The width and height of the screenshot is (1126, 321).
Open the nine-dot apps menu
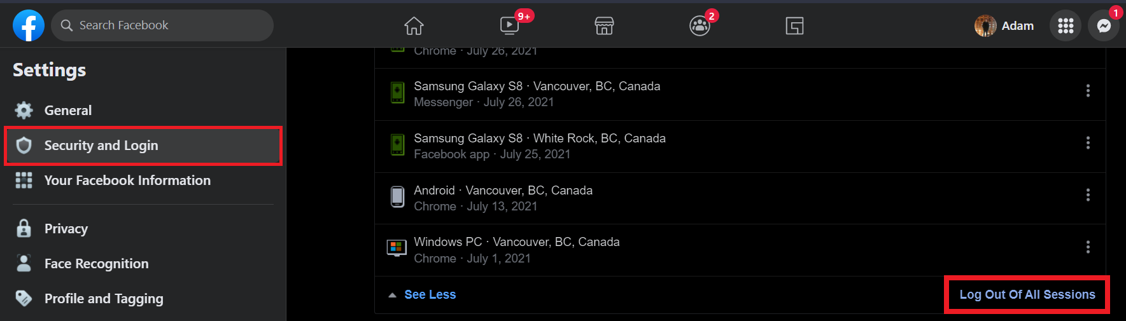[1066, 26]
